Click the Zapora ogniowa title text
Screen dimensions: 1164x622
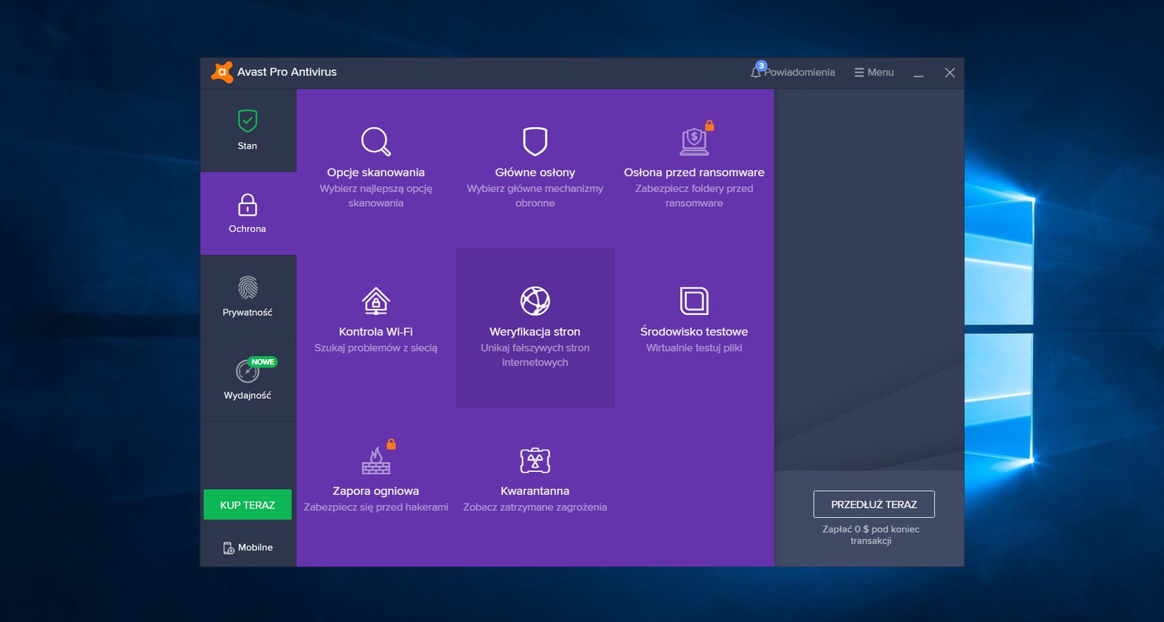376,492
